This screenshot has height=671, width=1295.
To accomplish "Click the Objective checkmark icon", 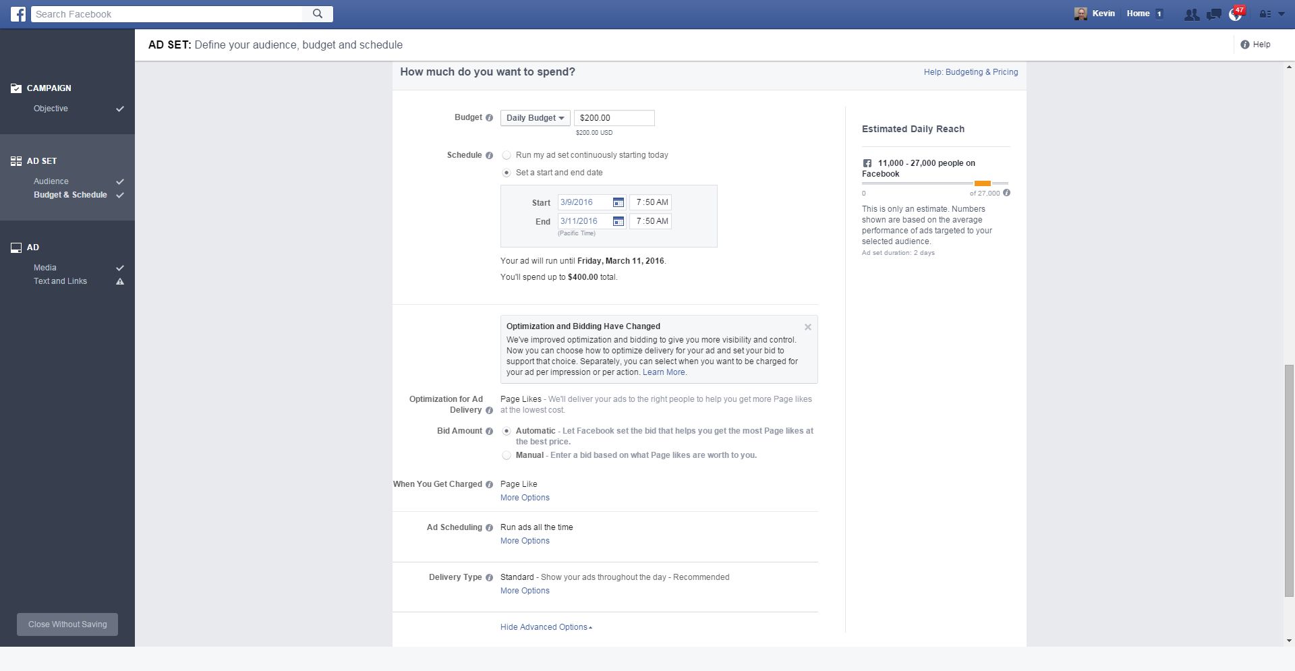I will [x=120, y=109].
